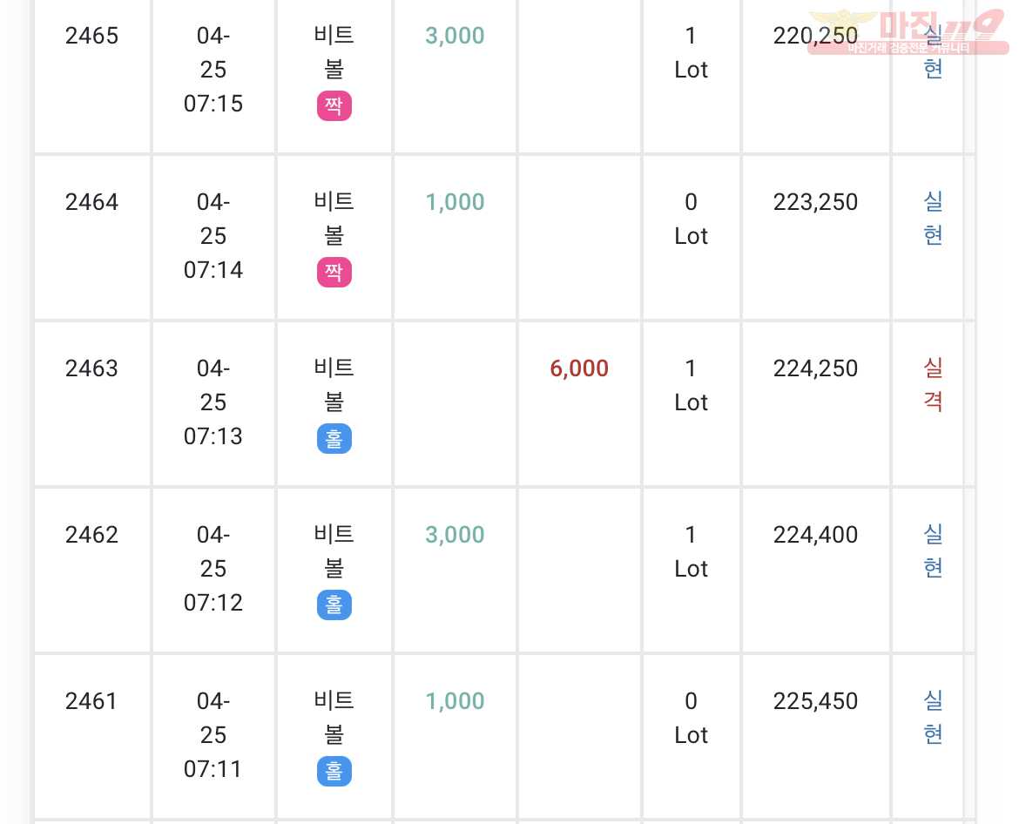The height and width of the screenshot is (824, 1019).
Task: Click the pink 짝 badge in row 2465
Action: 334,106
